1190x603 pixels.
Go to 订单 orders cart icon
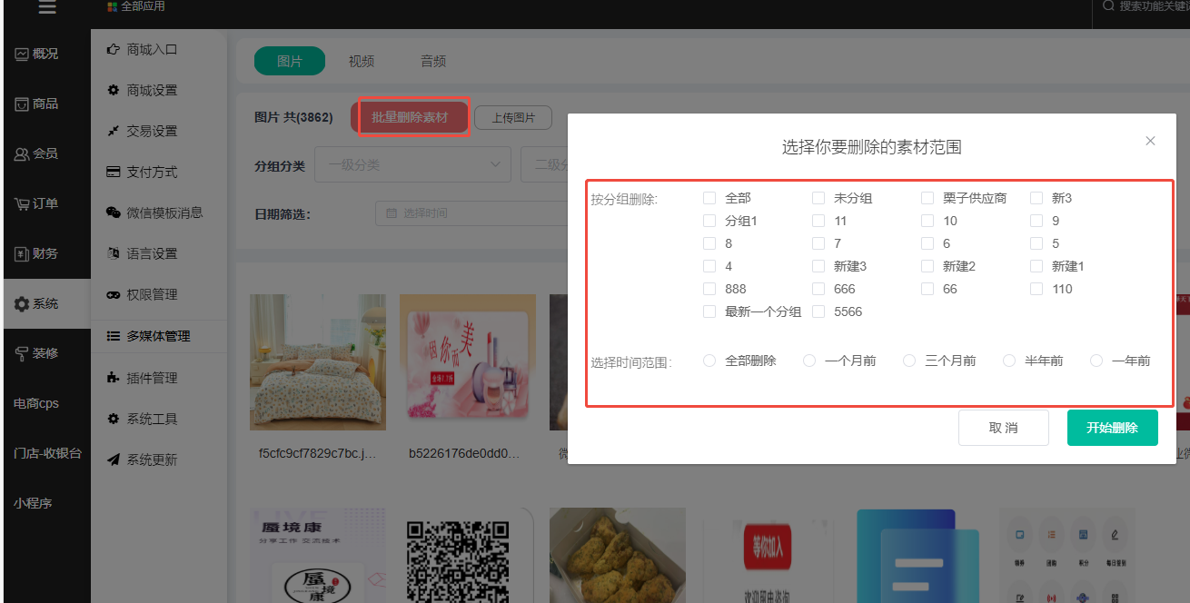(22, 204)
